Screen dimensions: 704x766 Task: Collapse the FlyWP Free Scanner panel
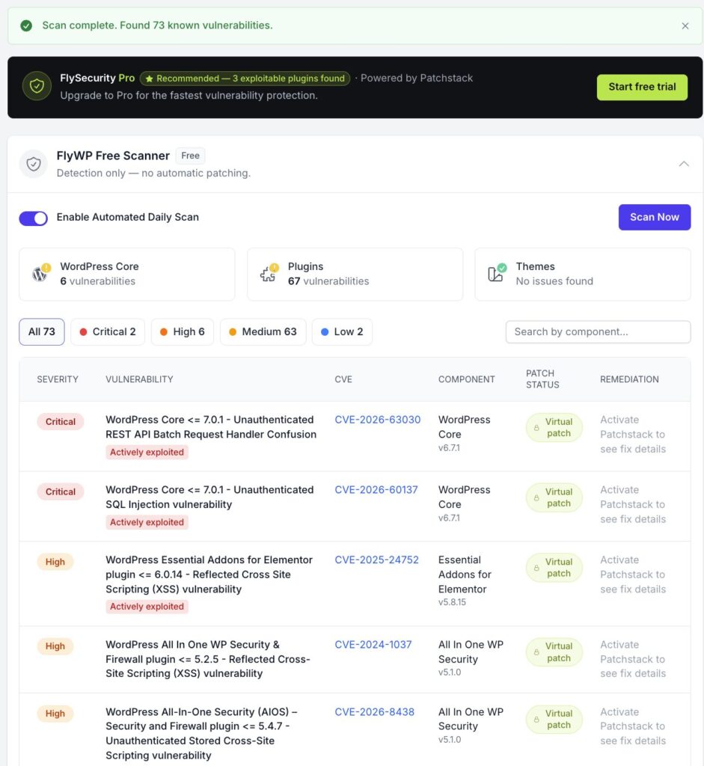pos(684,164)
